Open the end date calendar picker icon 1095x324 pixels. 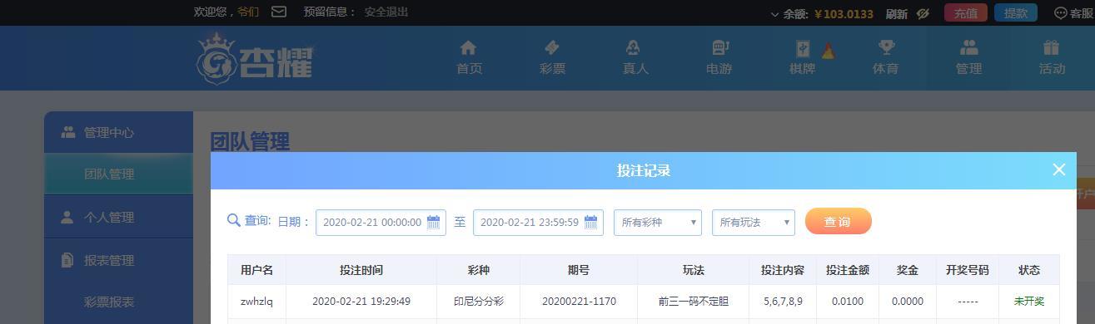coord(591,222)
